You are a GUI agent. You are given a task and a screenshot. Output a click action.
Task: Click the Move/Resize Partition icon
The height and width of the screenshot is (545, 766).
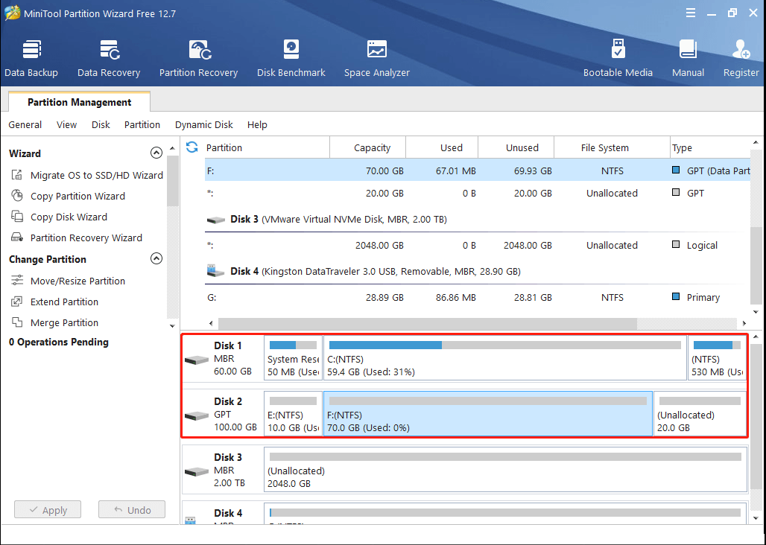click(x=17, y=281)
